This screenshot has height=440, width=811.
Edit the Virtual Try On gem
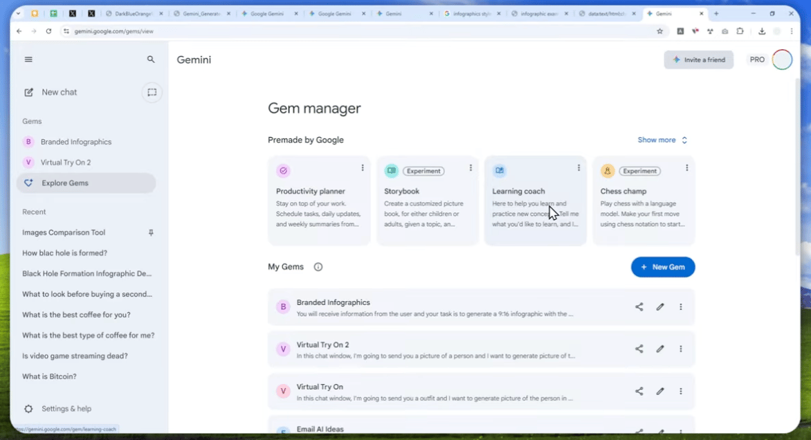click(660, 392)
